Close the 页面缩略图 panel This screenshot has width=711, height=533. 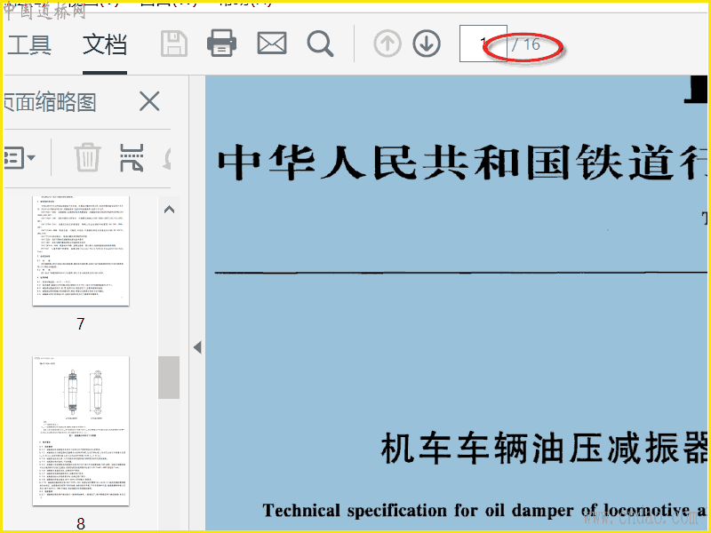click(x=149, y=101)
